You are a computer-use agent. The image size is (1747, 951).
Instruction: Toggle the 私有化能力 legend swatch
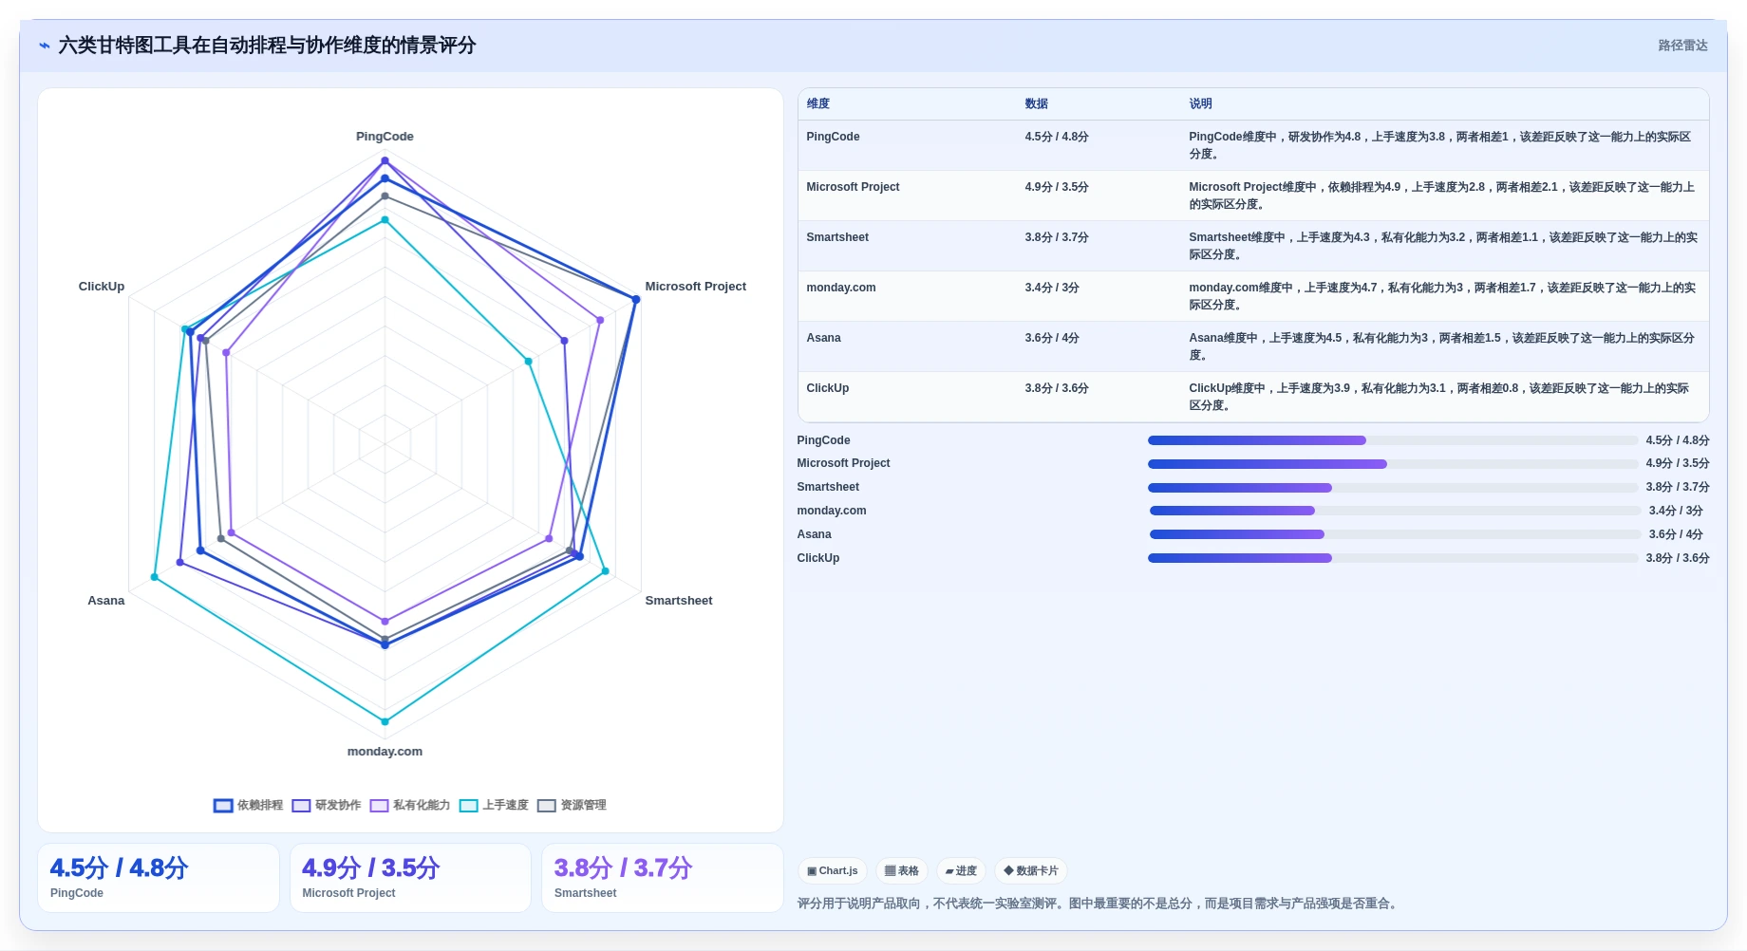pos(379,806)
